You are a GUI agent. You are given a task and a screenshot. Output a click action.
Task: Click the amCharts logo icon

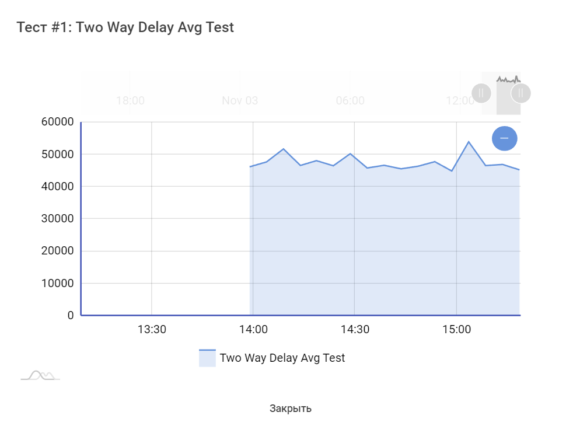40,375
